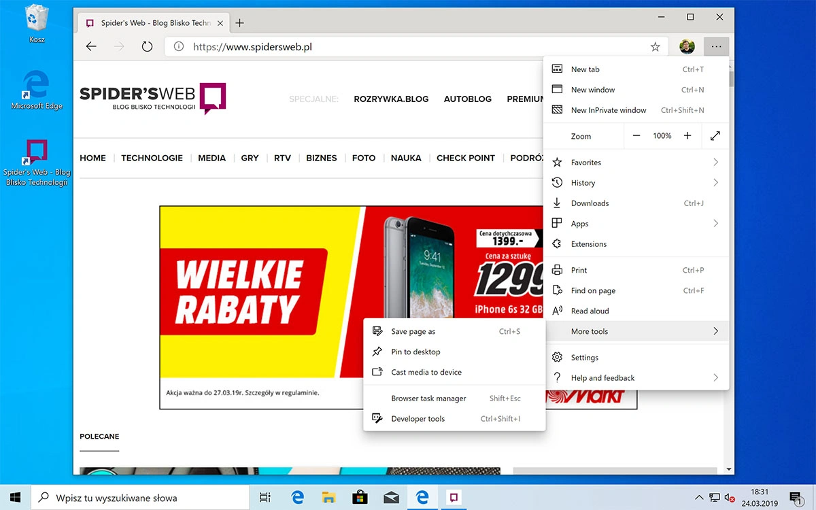Select the Microsoft Edge desktop shortcut

click(36, 90)
